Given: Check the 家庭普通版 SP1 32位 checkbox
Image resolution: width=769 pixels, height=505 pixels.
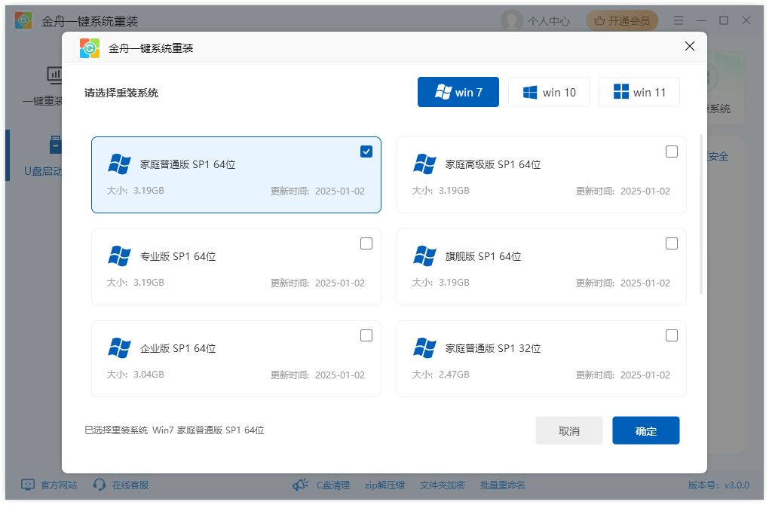Looking at the screenshot, I should [672, 335].
